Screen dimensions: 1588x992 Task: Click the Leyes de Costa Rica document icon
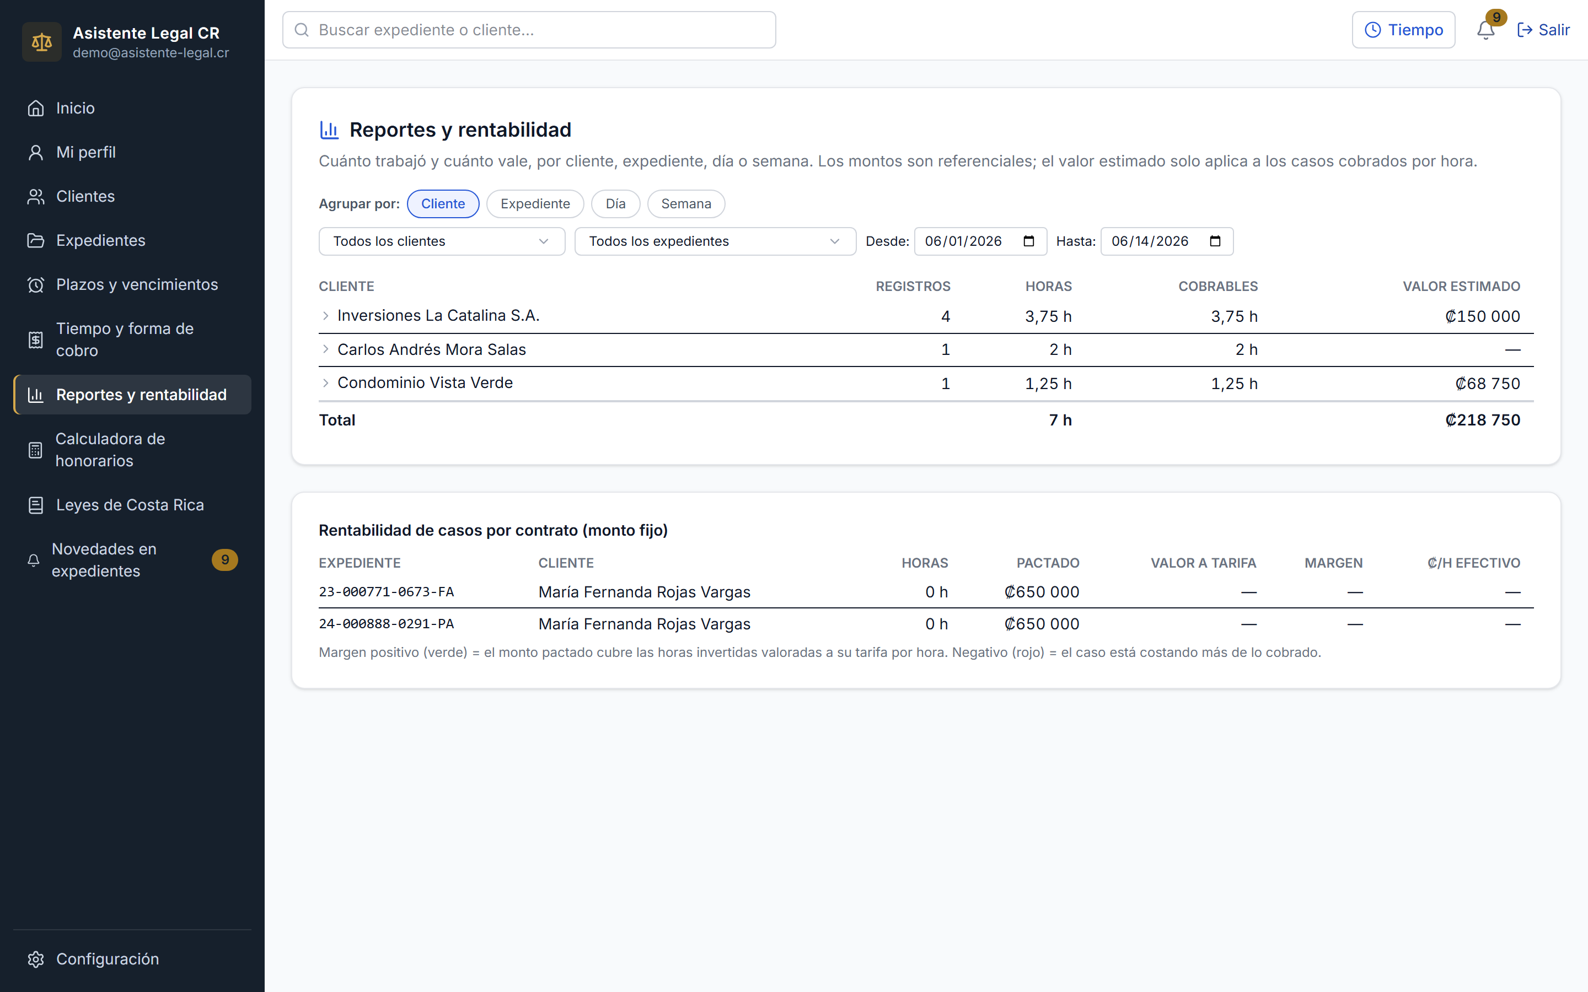35,504
